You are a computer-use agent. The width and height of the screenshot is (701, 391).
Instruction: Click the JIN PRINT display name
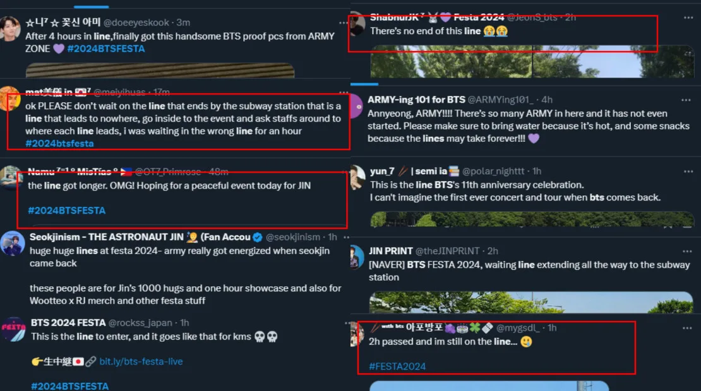pyautogui.click(x=391, y=251)
